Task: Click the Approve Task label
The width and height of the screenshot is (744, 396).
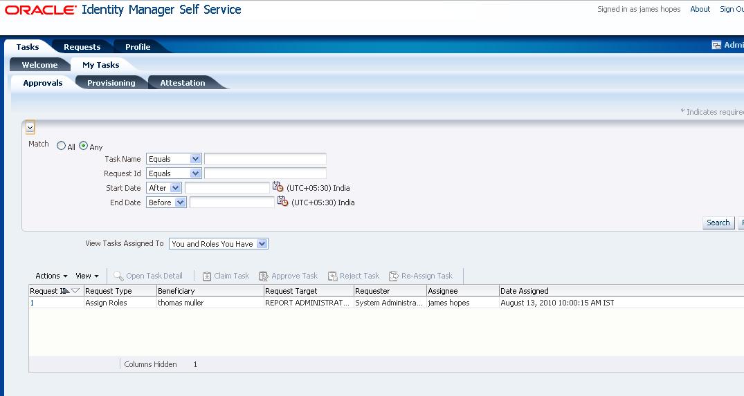Action: (294, 276)
